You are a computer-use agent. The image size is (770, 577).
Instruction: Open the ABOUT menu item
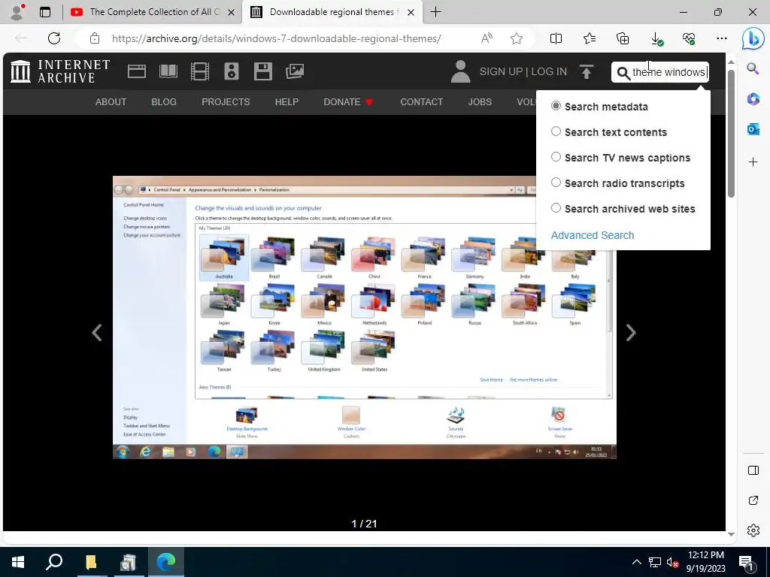click(111, 102)
